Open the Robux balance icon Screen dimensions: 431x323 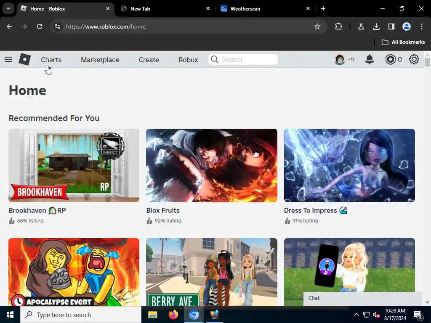pyautogui.click(x=390, y=59)
